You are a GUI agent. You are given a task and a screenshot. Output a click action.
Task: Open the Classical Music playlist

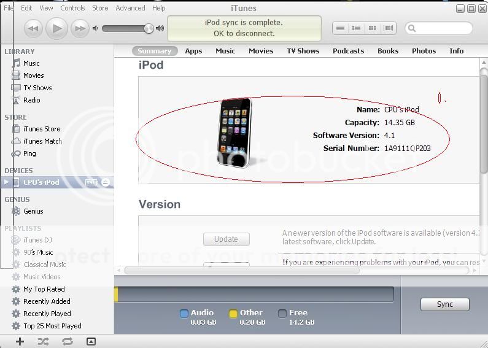point(45,265)
